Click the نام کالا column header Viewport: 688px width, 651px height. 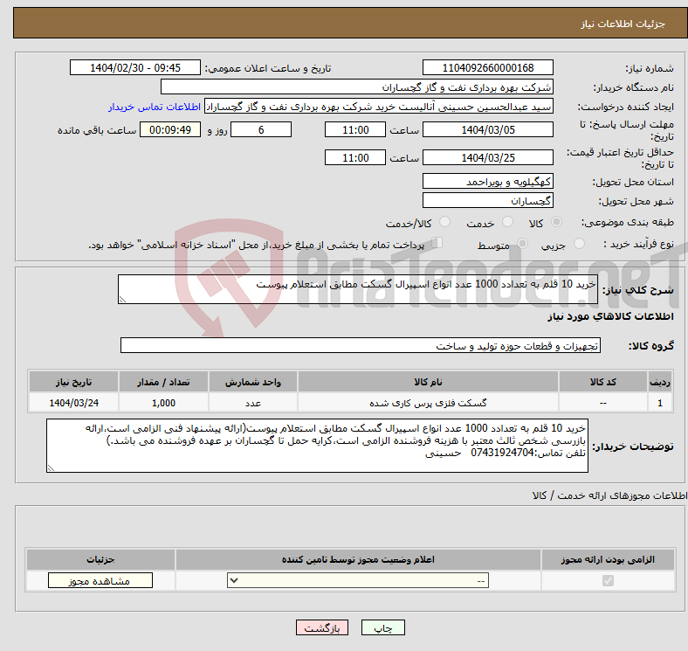point(428,382)
